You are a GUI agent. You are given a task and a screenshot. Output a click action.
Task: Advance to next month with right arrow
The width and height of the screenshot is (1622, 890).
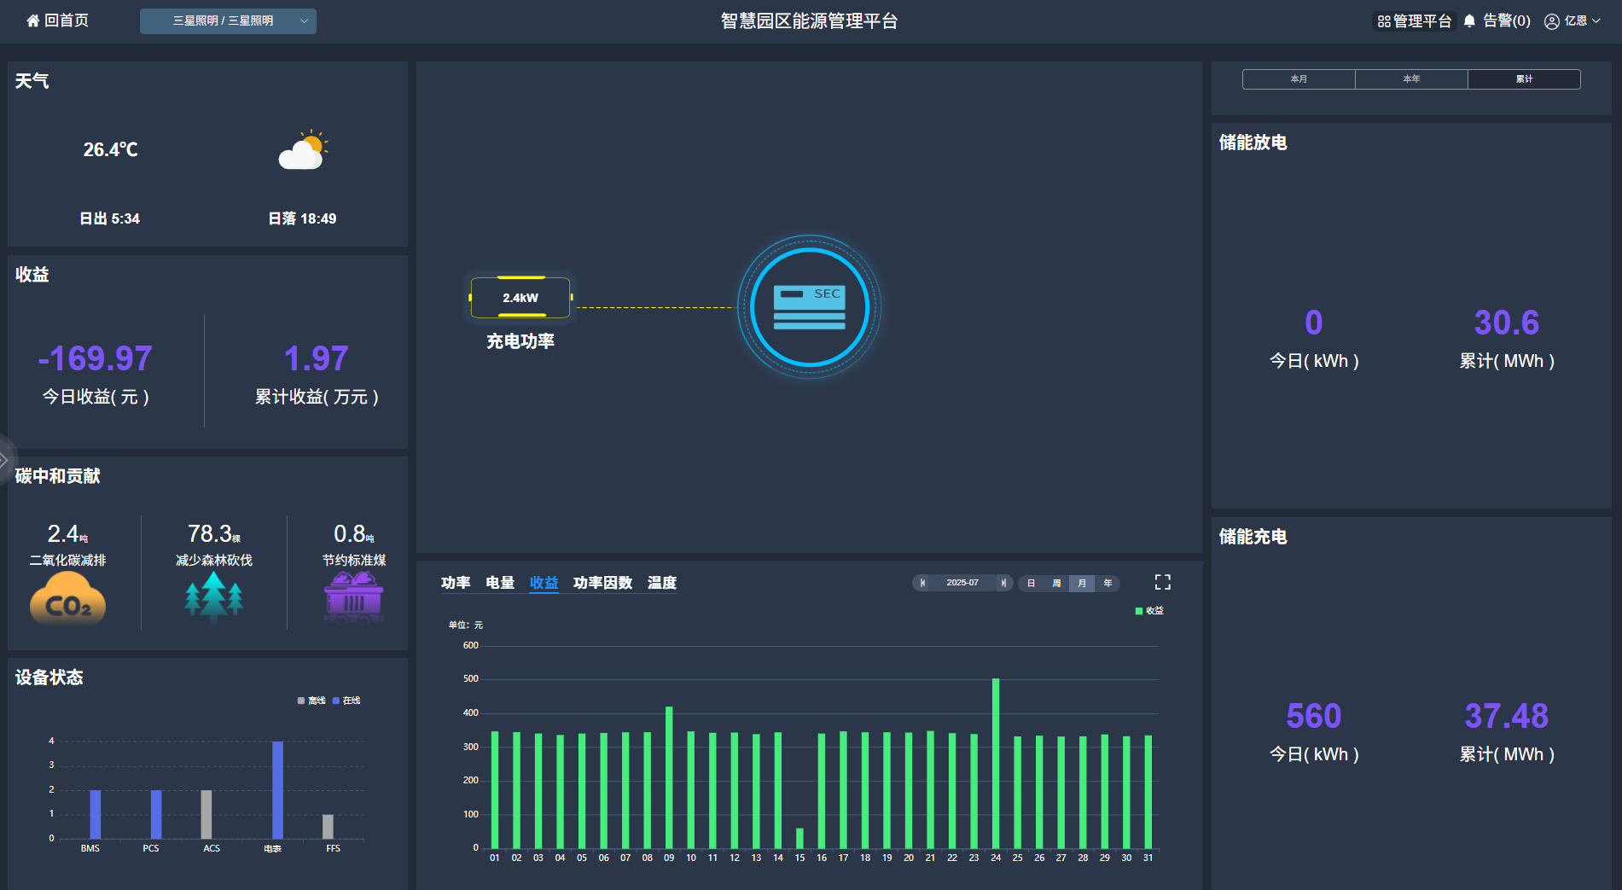(x=1003, y=583)
